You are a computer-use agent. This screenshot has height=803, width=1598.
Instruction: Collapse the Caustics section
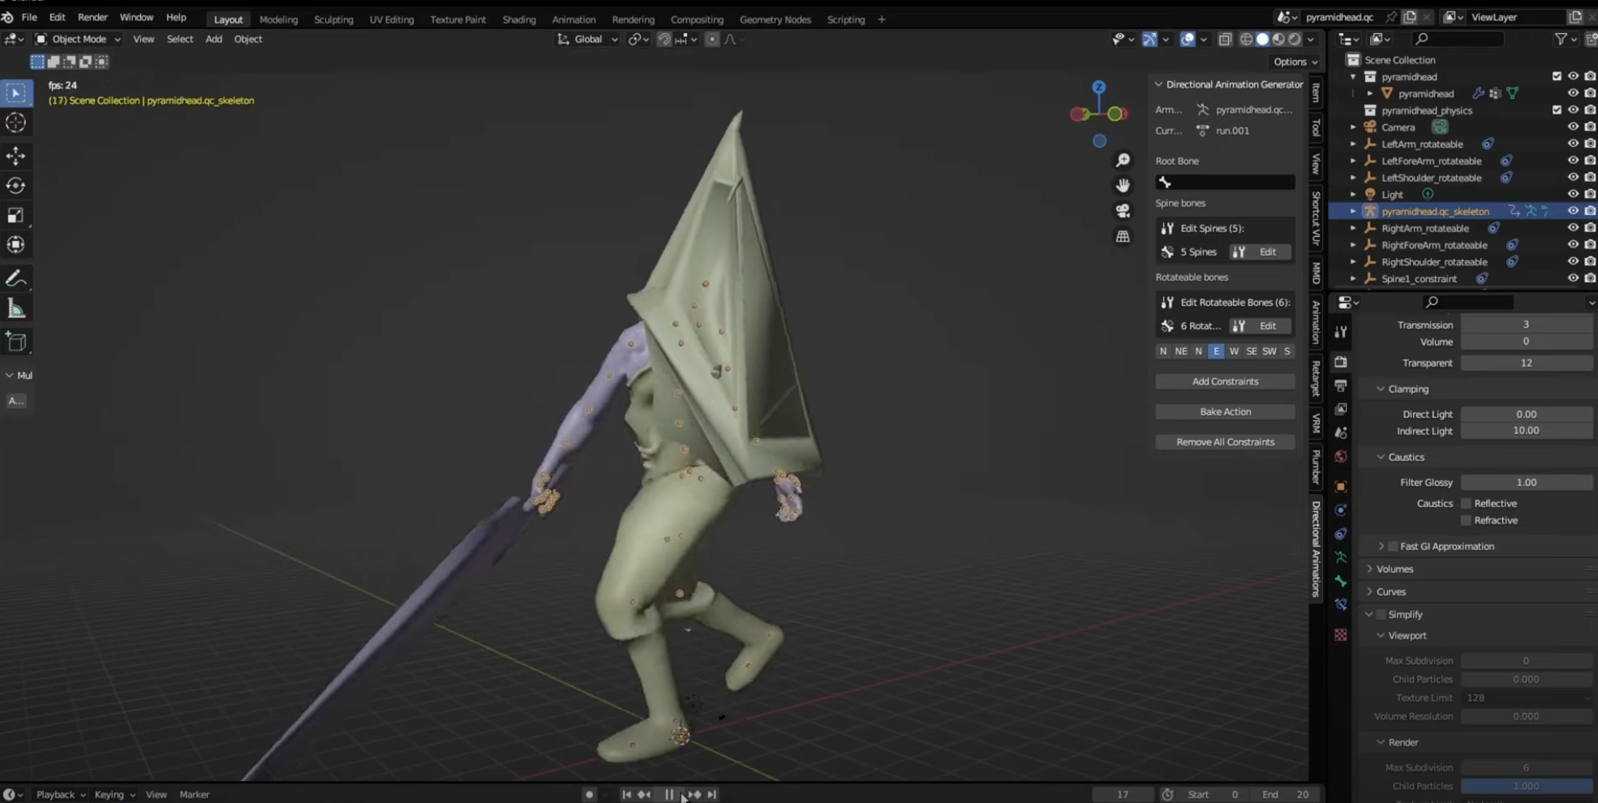click(1380, 457)
